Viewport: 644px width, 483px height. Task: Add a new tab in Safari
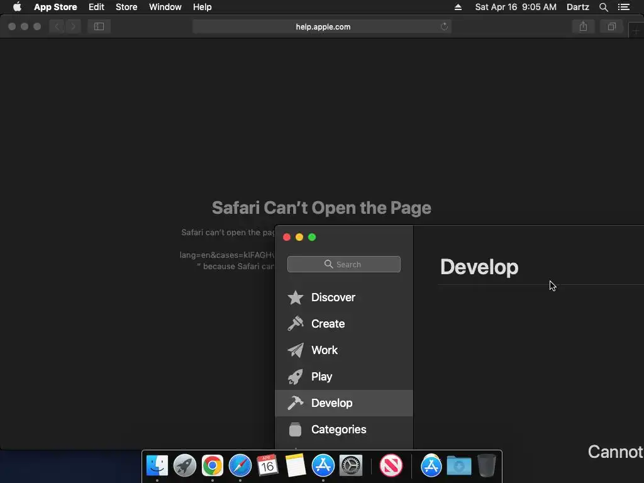click(x=636, y=30)
